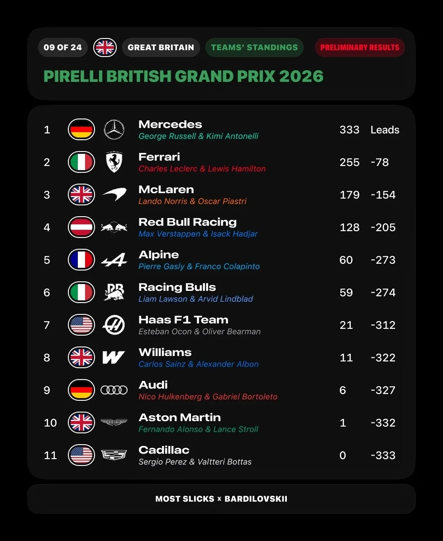443x541 pixels.
Task: Click the Williams W logo
Action: tap(114, 357)
